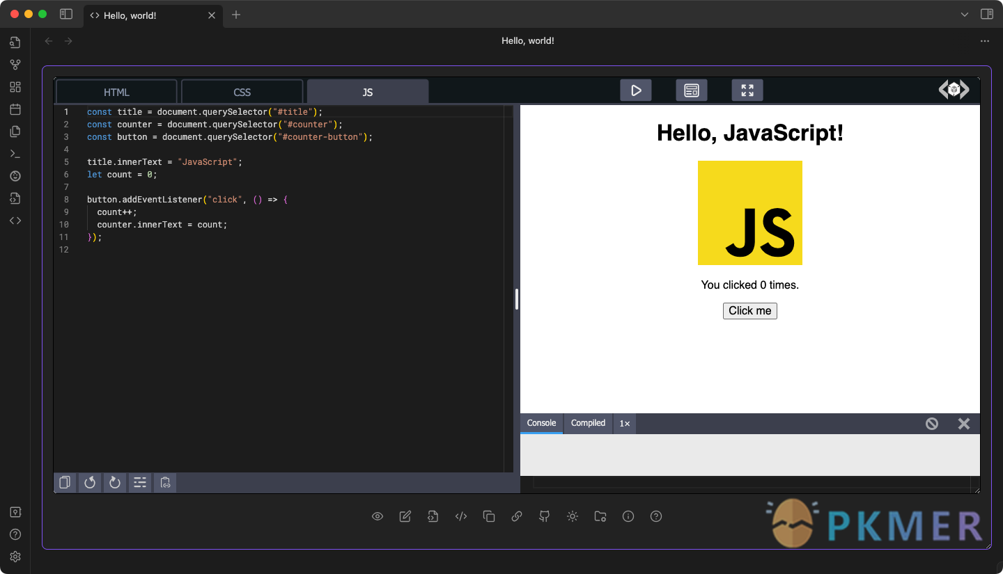Toggle the theme with the sun icon
The width and height of the screenshot is (1003, 574).
(573, 516)
